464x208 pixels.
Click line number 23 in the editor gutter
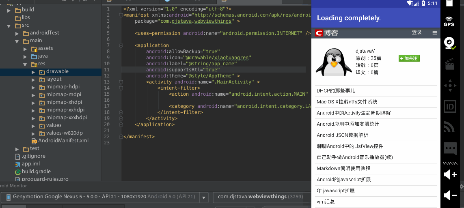point(107,143)
